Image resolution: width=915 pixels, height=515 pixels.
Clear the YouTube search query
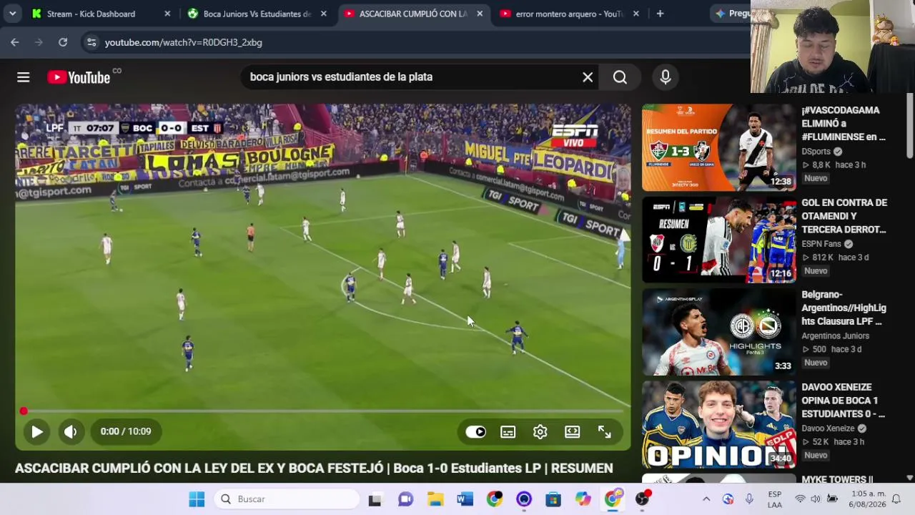coord(588,77)
